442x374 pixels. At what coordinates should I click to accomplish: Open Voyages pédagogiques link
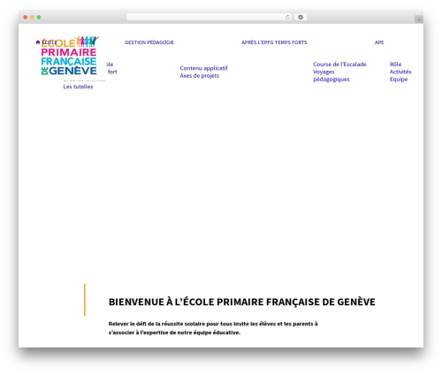[331, 76]
